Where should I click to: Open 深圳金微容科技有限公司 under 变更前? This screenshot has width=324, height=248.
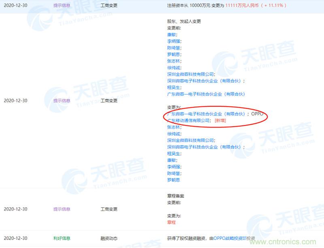click(190, 74)
